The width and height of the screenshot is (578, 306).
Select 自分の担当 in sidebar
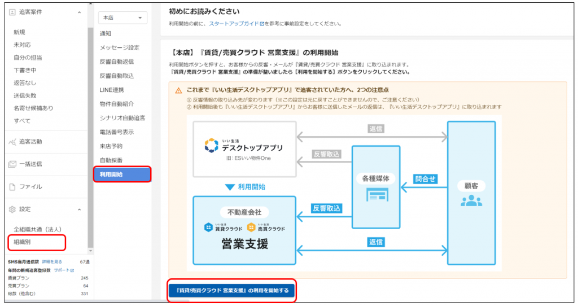click(28, 58)
